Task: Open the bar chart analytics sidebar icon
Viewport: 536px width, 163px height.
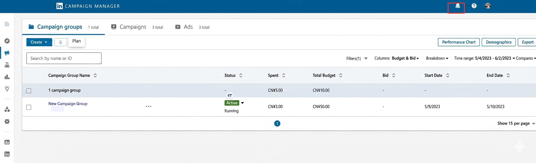Action: click(7, 77)
